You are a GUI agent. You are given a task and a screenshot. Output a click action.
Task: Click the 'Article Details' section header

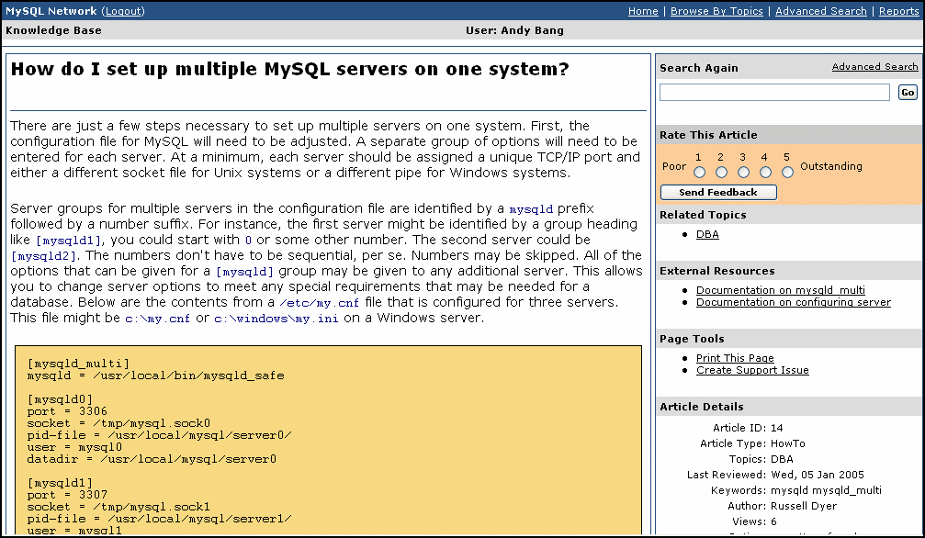[702, 407]
